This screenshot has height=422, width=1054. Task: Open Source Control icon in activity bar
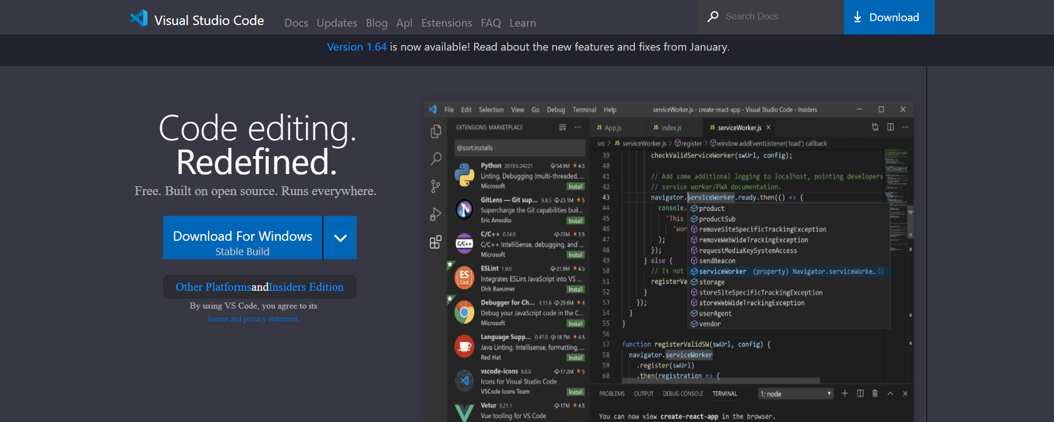pyautogui.click(x=436, y=187)
